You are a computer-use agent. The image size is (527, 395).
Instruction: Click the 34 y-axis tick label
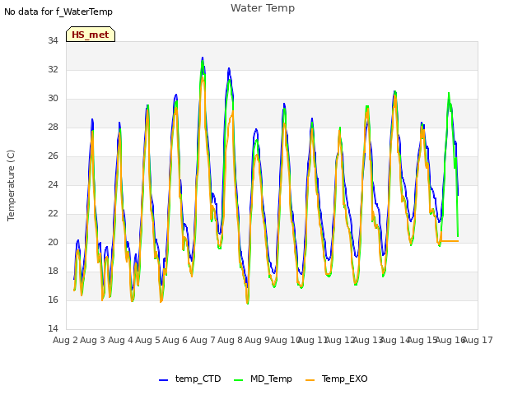(x=53, y=40)
